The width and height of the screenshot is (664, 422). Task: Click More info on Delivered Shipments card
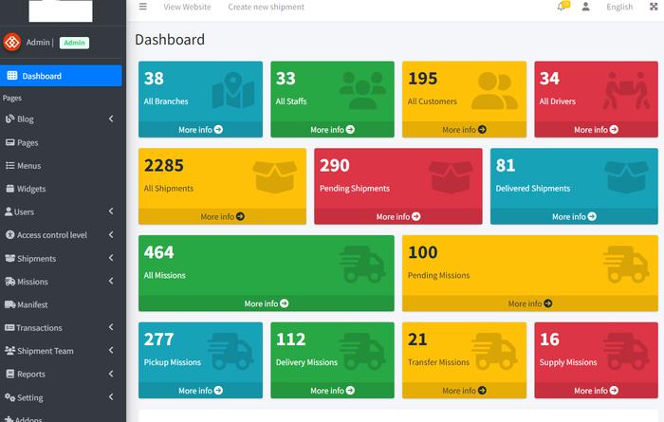[574, 216]
